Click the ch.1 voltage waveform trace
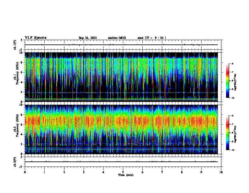The image size is (249, 193). 121,45
